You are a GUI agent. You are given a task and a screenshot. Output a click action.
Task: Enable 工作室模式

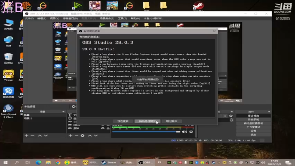point(253,127)
